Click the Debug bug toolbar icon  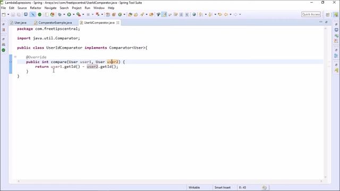coord(59,14)
